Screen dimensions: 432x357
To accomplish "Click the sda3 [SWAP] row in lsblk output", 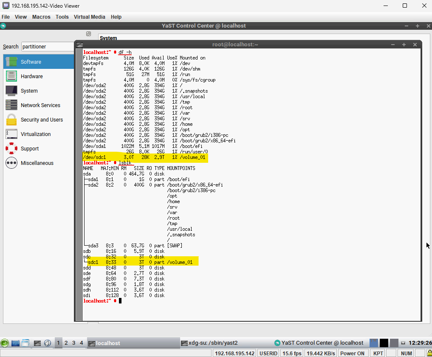I will (133, 246).
